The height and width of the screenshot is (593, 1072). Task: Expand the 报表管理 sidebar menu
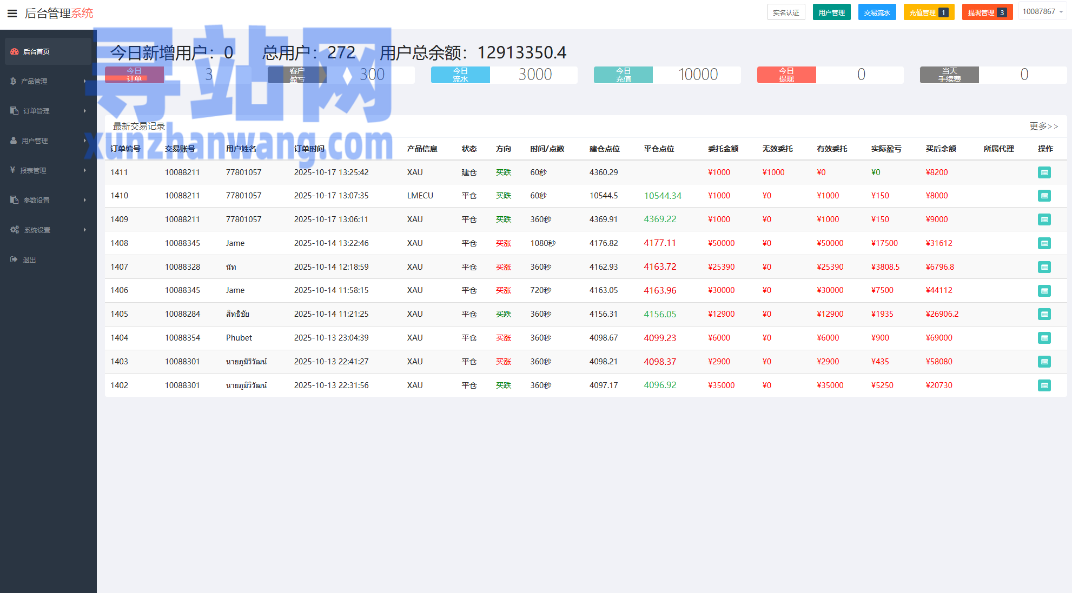coord(32,170)
